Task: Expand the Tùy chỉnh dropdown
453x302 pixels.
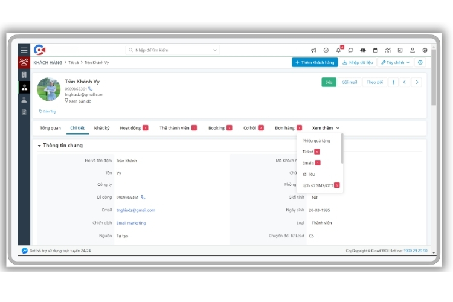Action: click(x=395, y=62)
